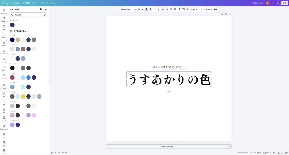The height and width of the screenshot is (155, 289).
Task: Clear the color search field with x icon
Action: (45, 15)
